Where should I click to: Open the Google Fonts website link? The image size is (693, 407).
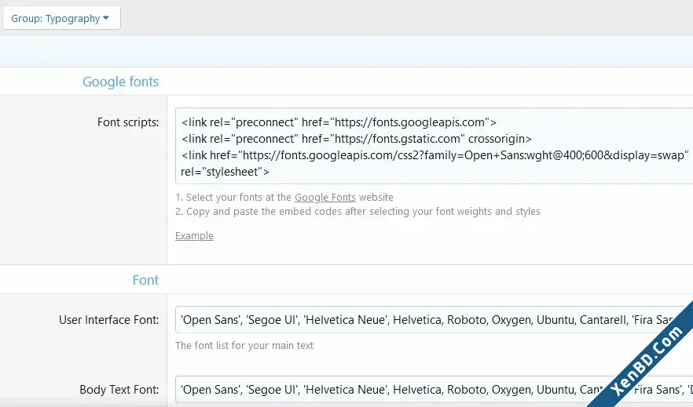(324, 197)
